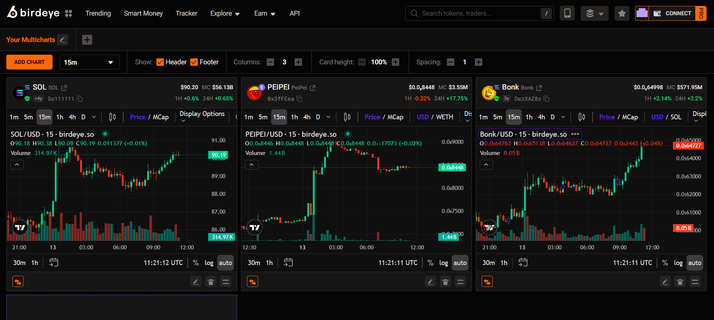Open the apps grid icon next to birdeye

coord(69,13)
